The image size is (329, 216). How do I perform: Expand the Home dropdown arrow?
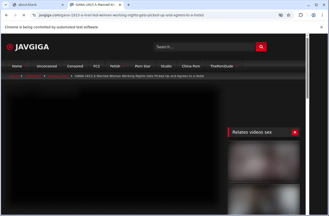pyautogui.click(x=25, y=66)
